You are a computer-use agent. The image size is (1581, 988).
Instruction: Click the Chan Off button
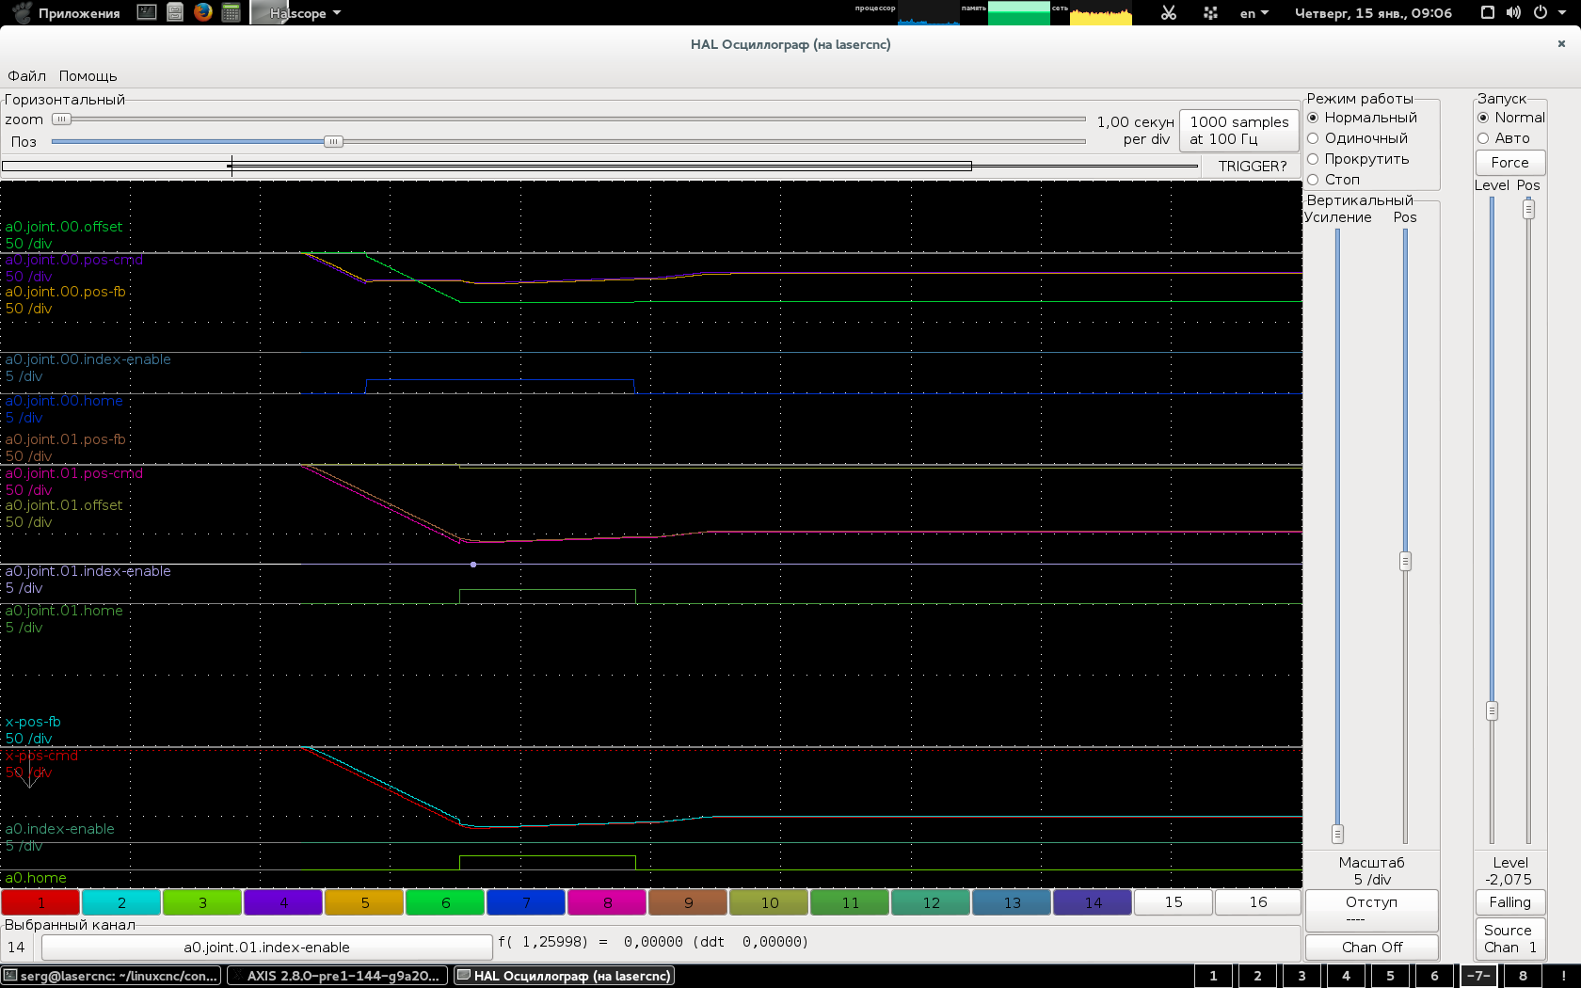coord(1371,948)
